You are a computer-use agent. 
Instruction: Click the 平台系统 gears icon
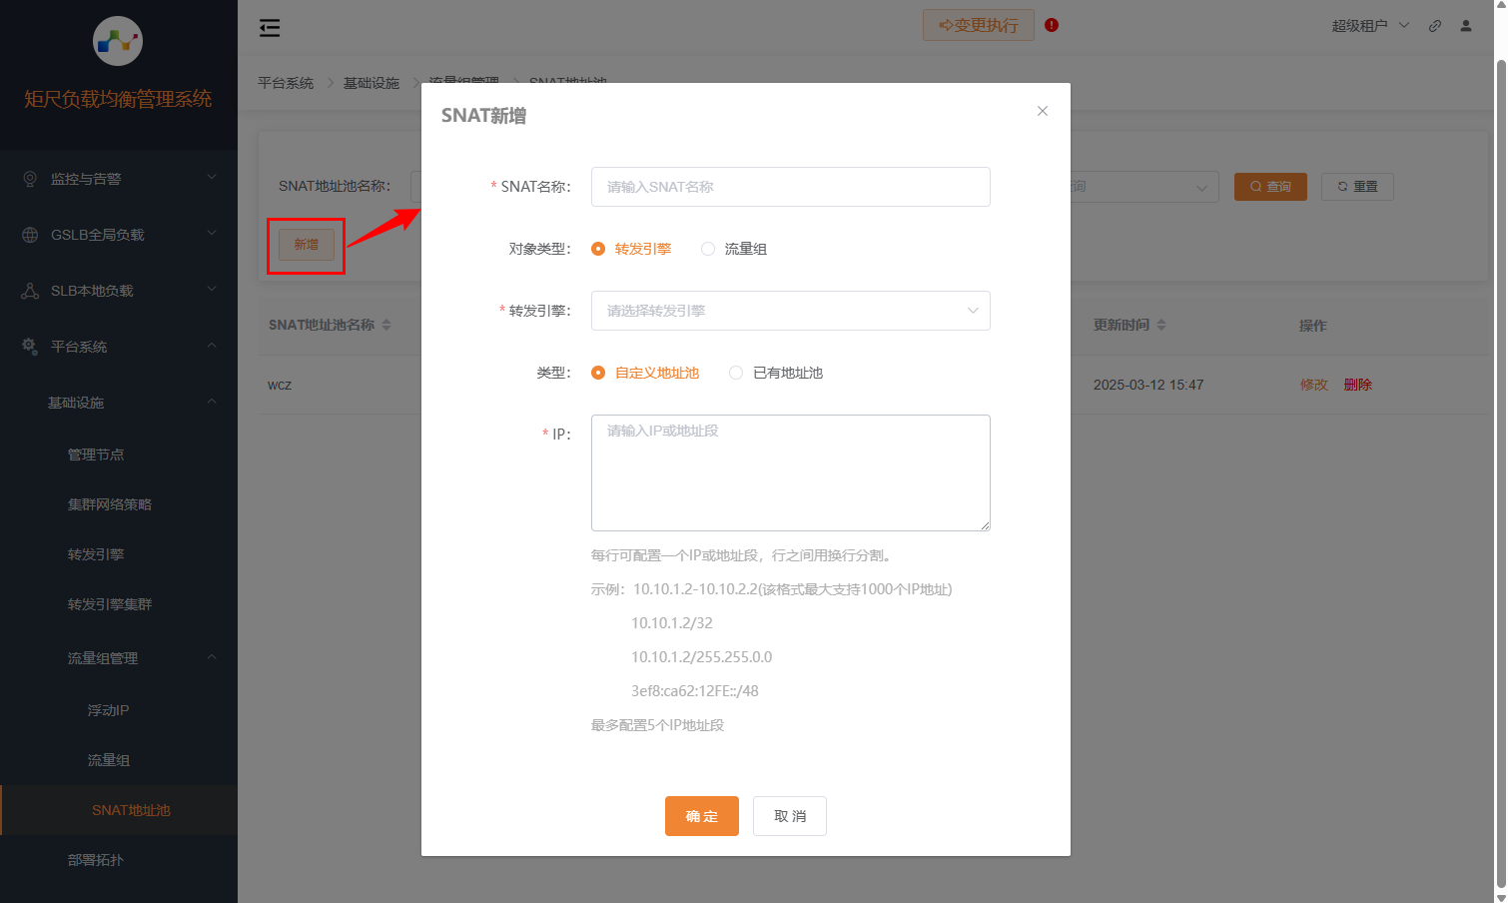[30, 346]
